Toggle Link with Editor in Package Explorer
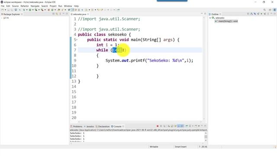277x156 pixels. [x=57, y=14]
